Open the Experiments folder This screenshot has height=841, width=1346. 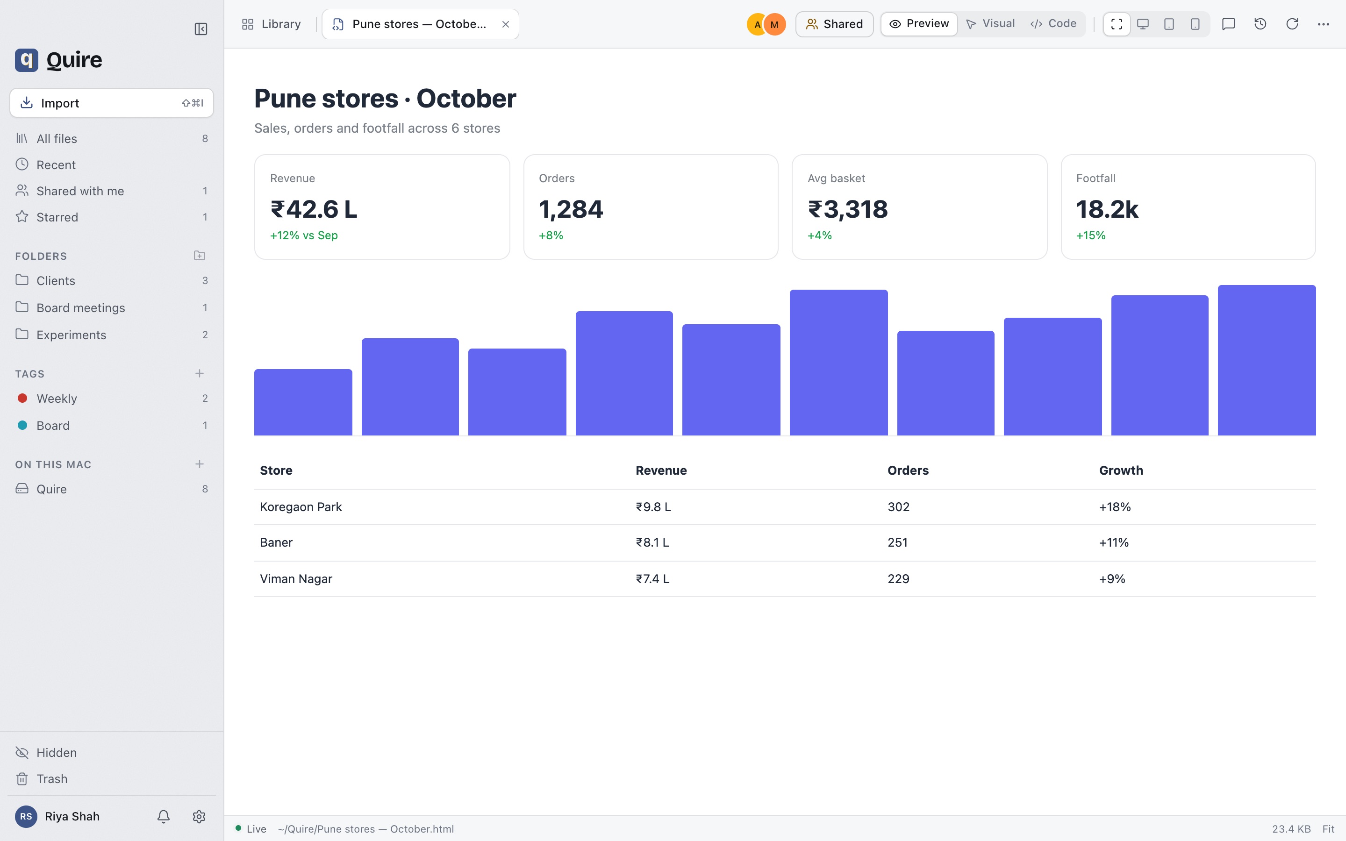112,335
